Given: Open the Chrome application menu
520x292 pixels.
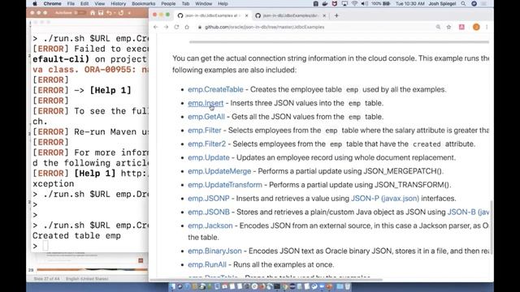Looking at the screenshot, I should tap(52, 3).
